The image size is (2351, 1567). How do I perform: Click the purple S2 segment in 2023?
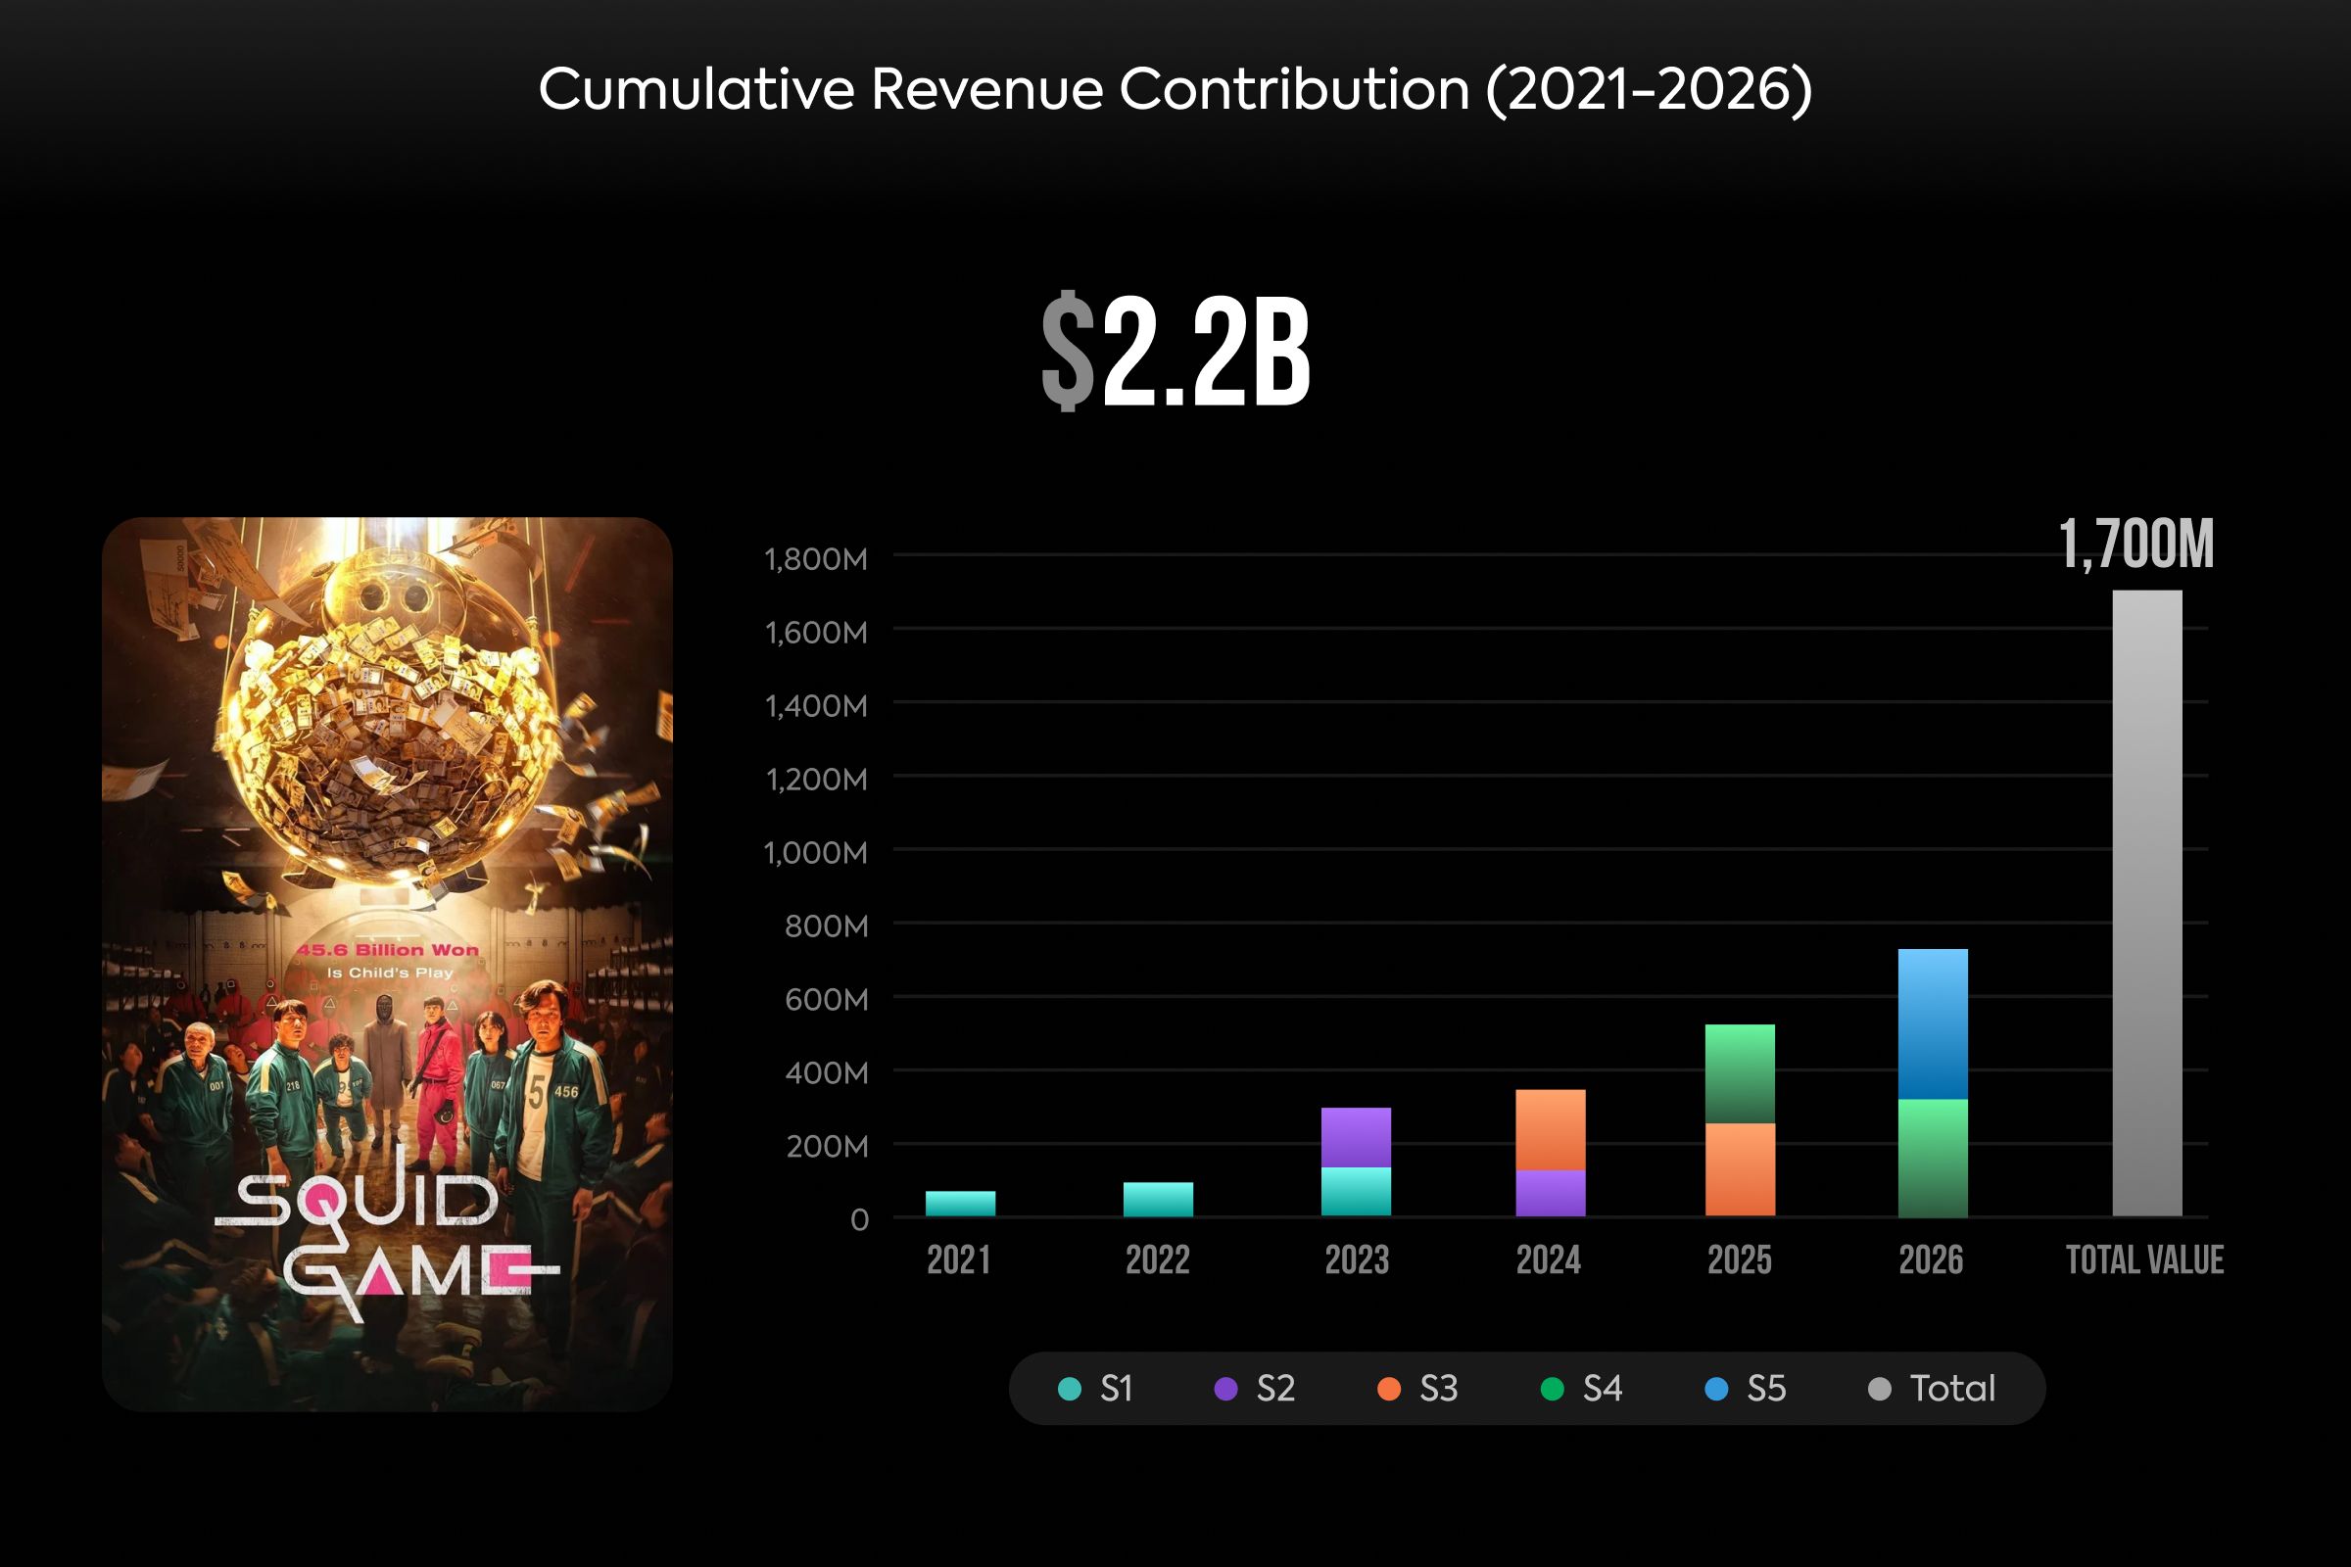pos(1357,1137)
